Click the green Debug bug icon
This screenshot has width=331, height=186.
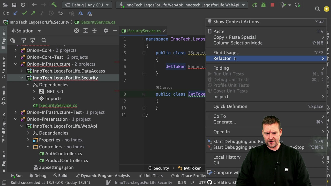[263, 5]
